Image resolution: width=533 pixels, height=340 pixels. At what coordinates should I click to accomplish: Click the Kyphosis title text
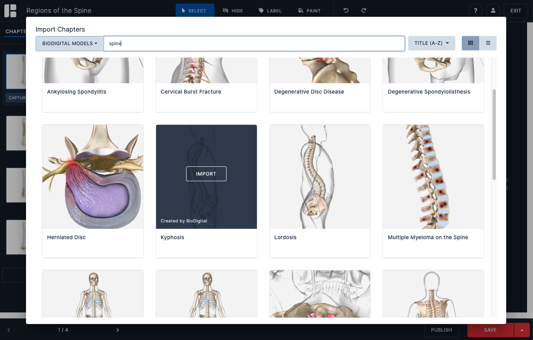(172, 237)
